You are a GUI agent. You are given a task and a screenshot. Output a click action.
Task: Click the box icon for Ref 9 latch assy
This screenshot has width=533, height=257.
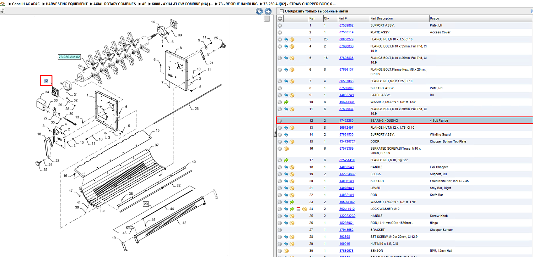pyautogui.click(x=292, y=95)
